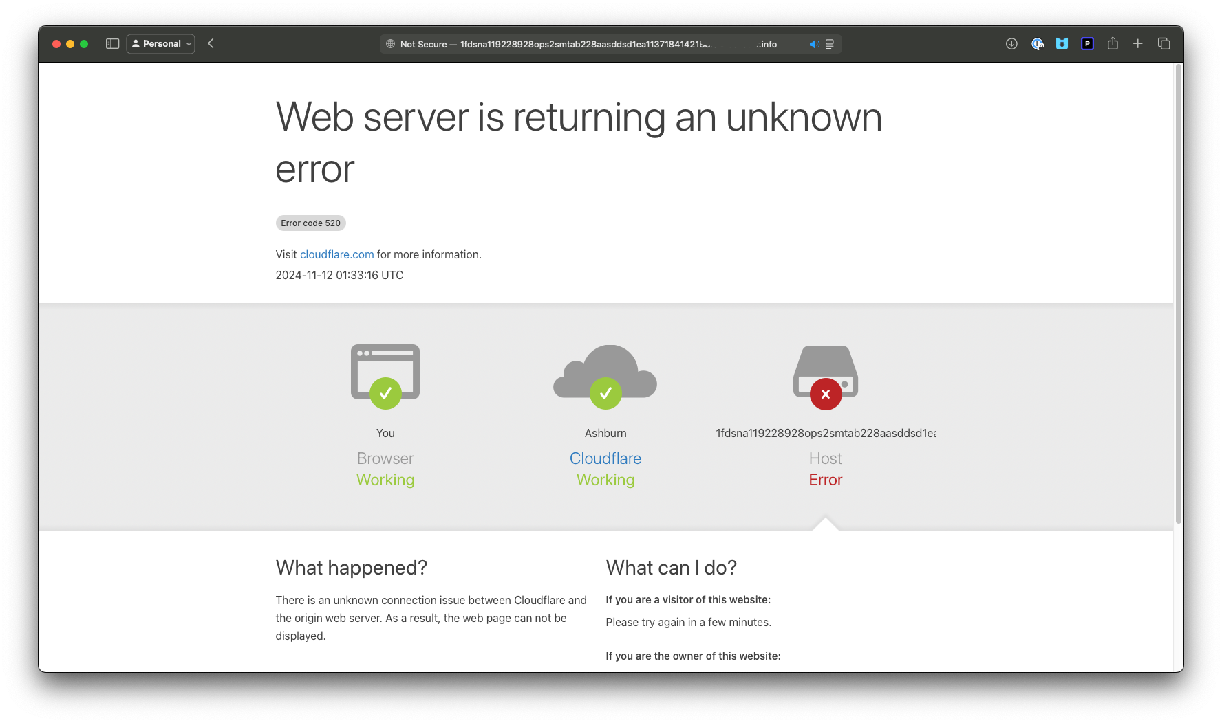Show the tab overview
This screenshot has width=1222, height=723.
pos(1164,44)
